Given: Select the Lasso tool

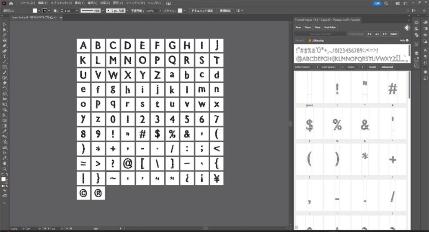Looking at the screenshot, I should tap(5, 41).
